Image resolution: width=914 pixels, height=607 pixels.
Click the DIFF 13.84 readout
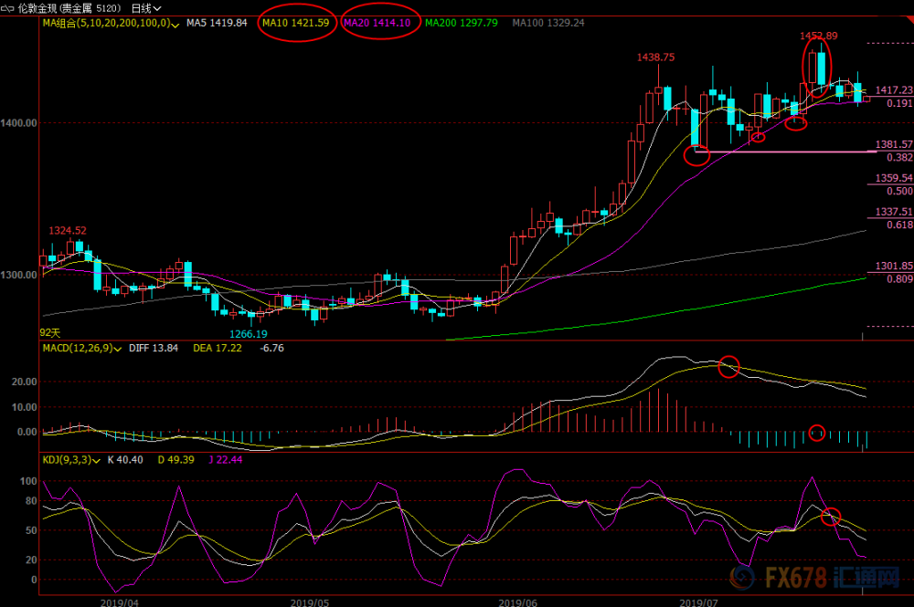click(x=154, y=348)
